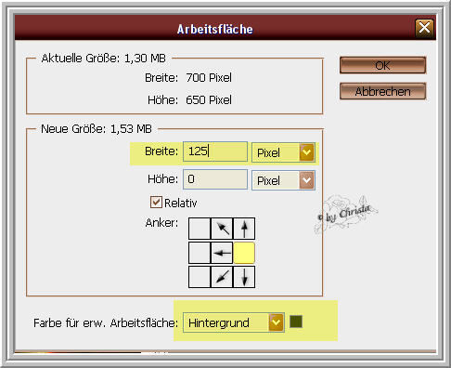Toggle the Relativ checkbox
Screen dimensions: 451x368
tap(156, 203)
